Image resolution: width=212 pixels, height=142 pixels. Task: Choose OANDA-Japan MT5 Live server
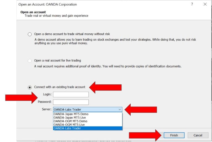click(88, 118)
